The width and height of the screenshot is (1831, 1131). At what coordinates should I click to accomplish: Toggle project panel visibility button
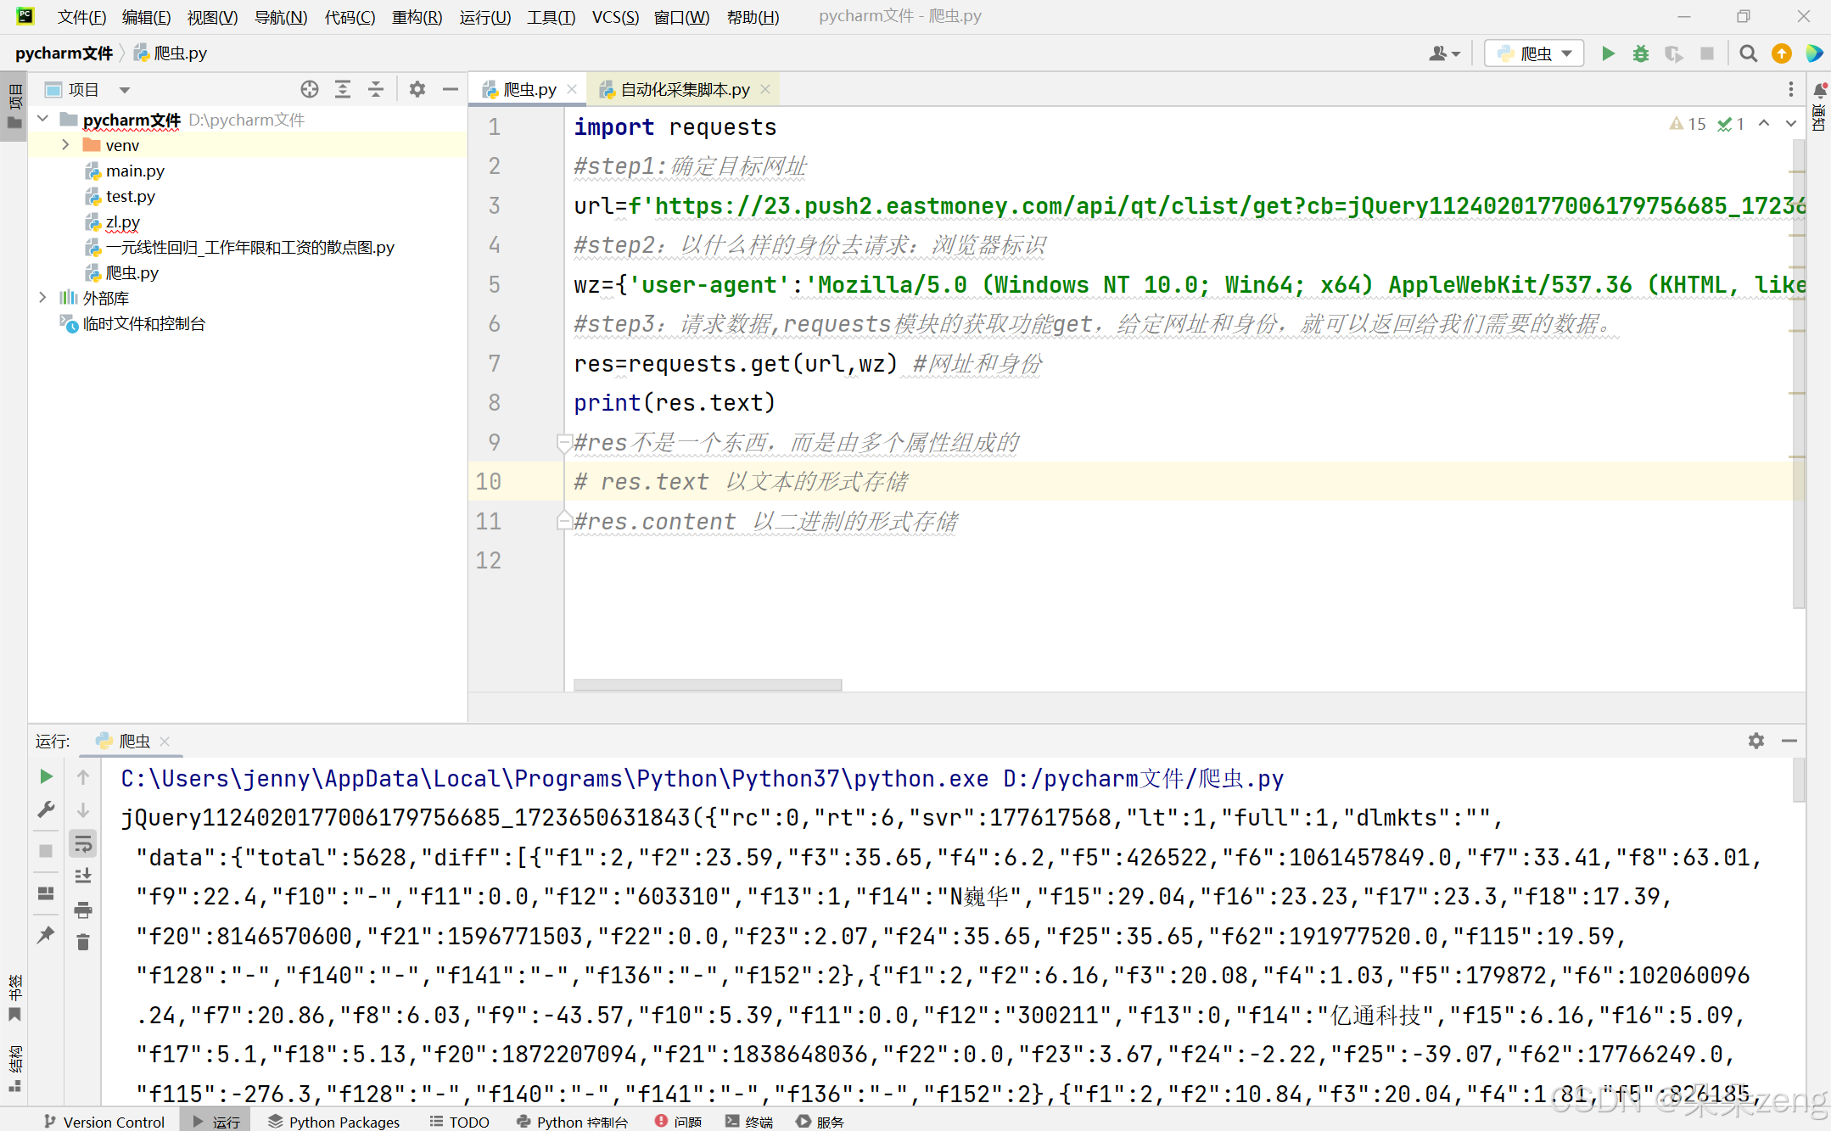pyautogui.click(x=450, y=87)
